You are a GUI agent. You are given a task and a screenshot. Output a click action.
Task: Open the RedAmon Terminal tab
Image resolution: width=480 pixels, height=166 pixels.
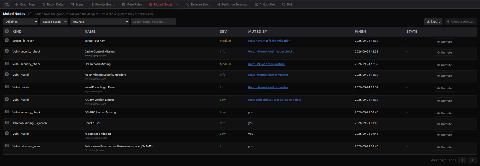coord(232,4)
